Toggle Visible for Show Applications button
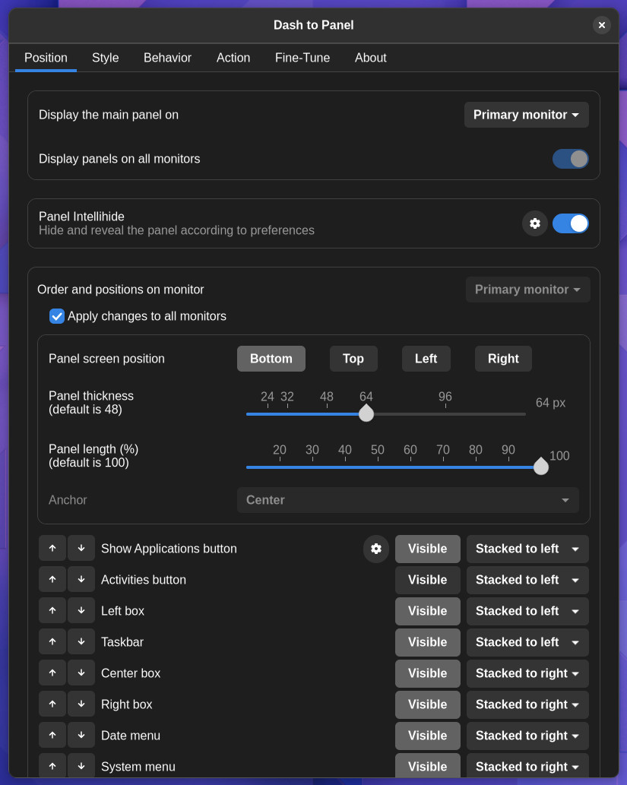Screen dimensions: 627x785 (x=428, y=549)
